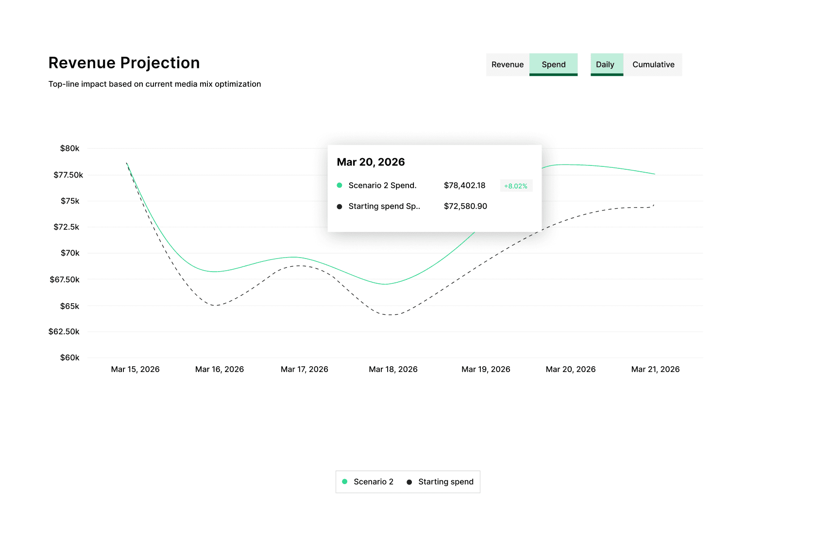This screenshot has height=553, width=816.
Task: Click the black dot beside Starting spend Sp.. in tooltip
Action: 340,207
